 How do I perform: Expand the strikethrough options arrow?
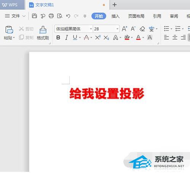click(91, 38)
